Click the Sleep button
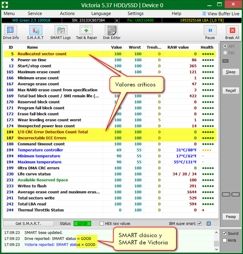 coord(231,72)
